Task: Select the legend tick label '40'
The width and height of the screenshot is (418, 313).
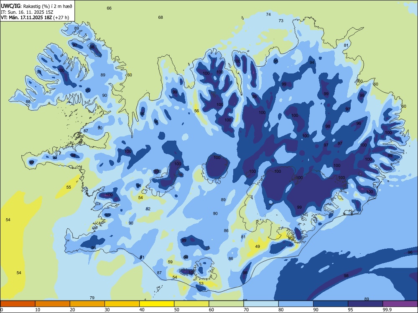Action: [x=142, y=310]
